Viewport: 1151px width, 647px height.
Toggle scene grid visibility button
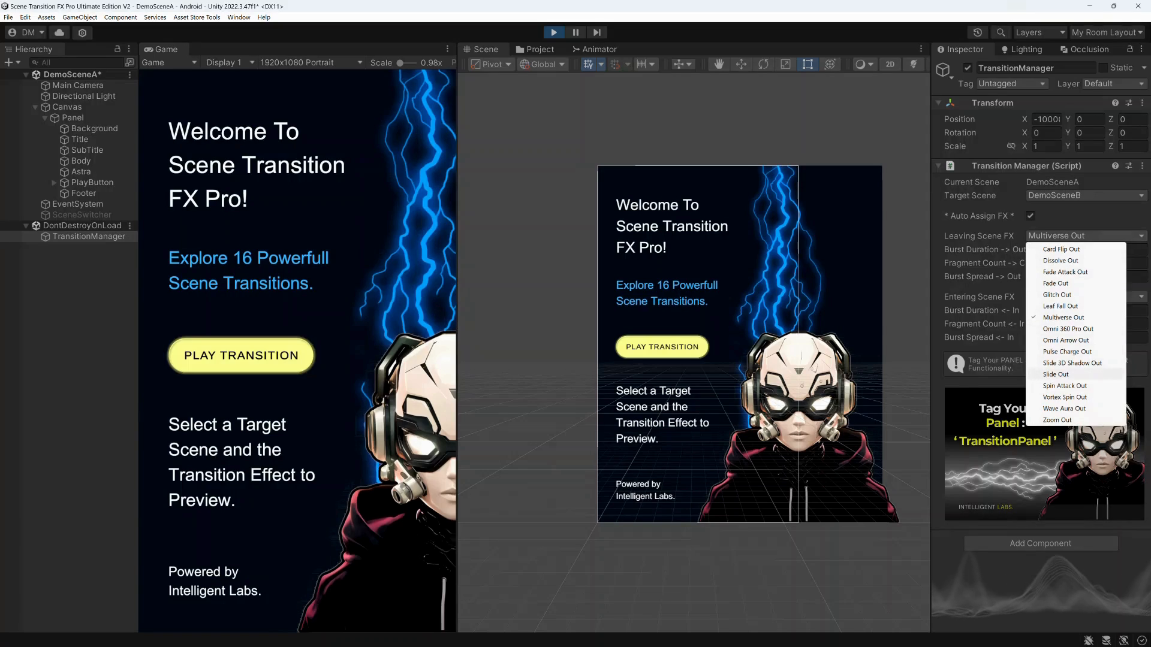coord(588,64)
